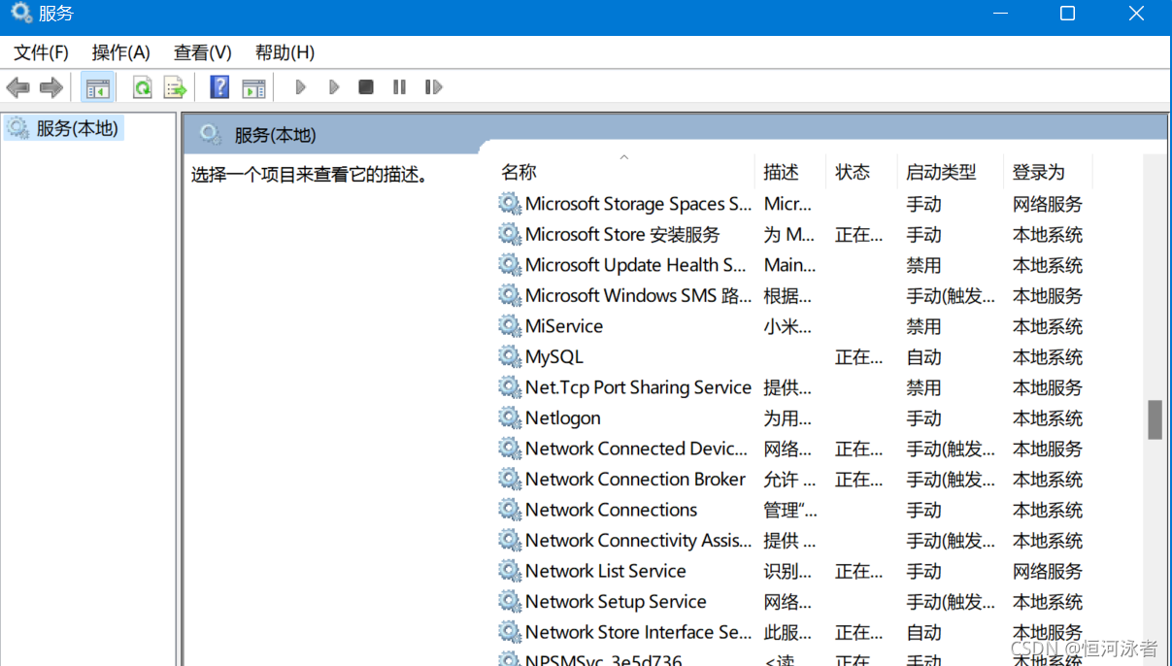Click the Export list toolbar icon
Viewport: 1172px width, 666px height.
[175, 87]
